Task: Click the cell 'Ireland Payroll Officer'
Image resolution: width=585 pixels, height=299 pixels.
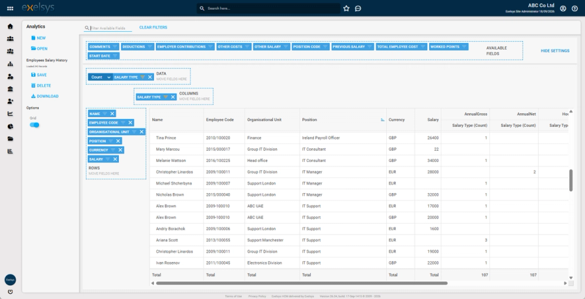Action: (x=321, y=138)
